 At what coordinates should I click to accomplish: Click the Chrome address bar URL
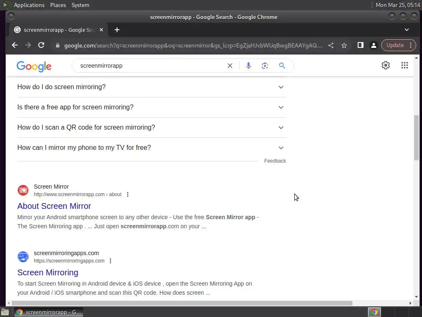pos(193,45)
